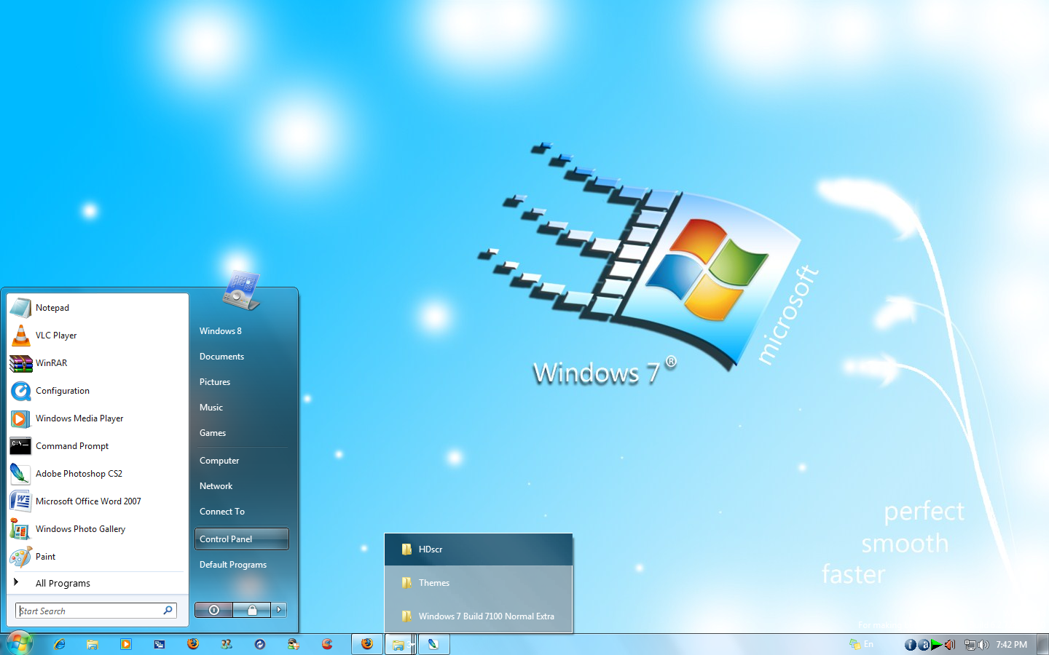Image resolution: width=1049 pixels, height=655 pixels.
Task: Open Internet Explorer from quick launch
Action: [59, 644]
